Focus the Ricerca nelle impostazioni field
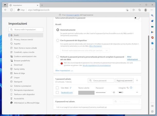157x116 pixels. pos(26,30)
